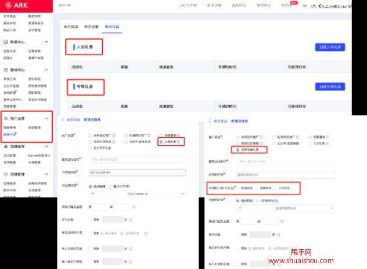This screenshot has width=367, height=269.
Task: Collapse the 店铺装修 sidebar section
Action: [x=46, y=146]
